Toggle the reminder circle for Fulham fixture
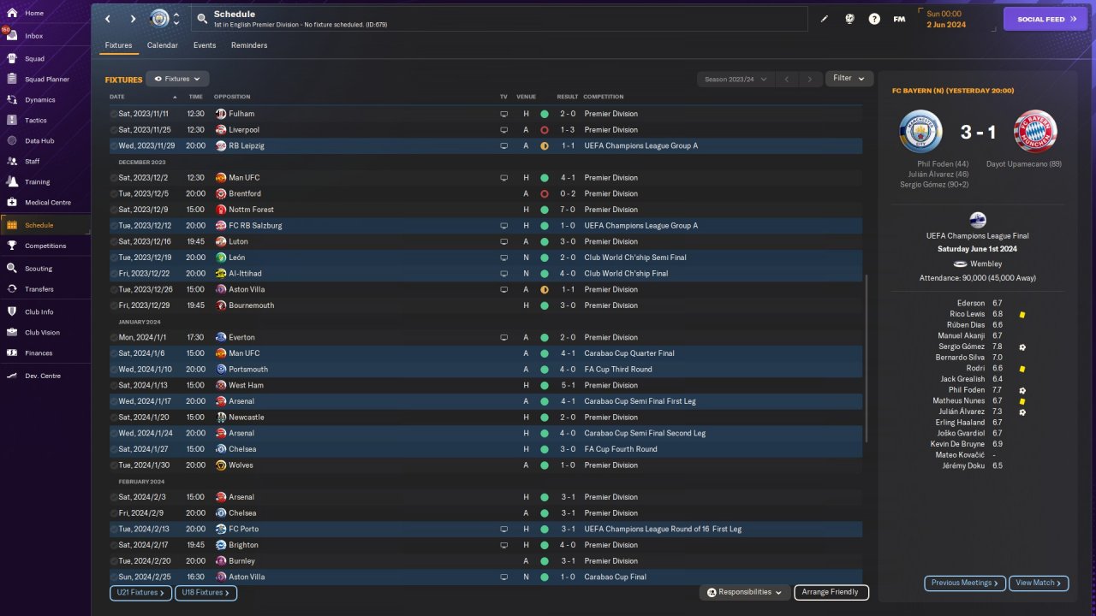Viewport: 1096px width, 616px height. pos(114,114)
